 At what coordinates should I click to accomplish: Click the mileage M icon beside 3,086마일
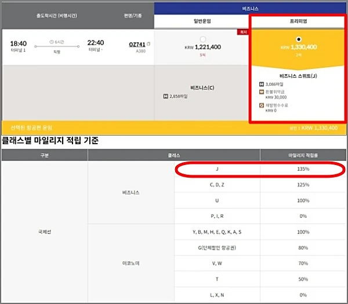tap(262, 84)
